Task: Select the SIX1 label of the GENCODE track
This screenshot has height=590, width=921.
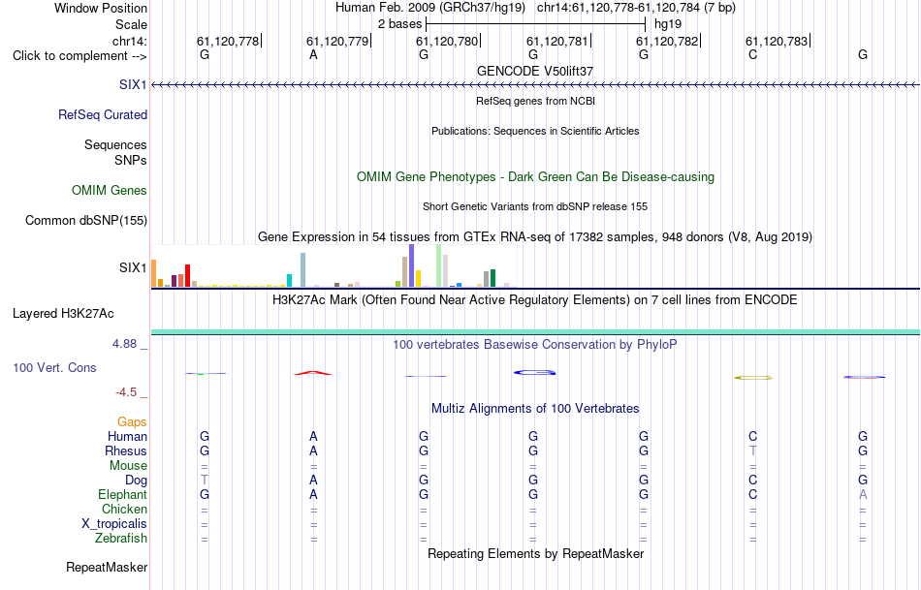Action: tap(133, 84)
